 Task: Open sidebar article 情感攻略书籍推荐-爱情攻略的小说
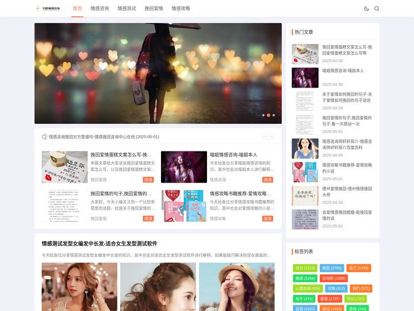(347, 168)
